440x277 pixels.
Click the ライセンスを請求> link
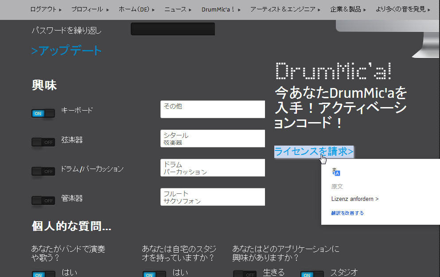click(314, 152)
